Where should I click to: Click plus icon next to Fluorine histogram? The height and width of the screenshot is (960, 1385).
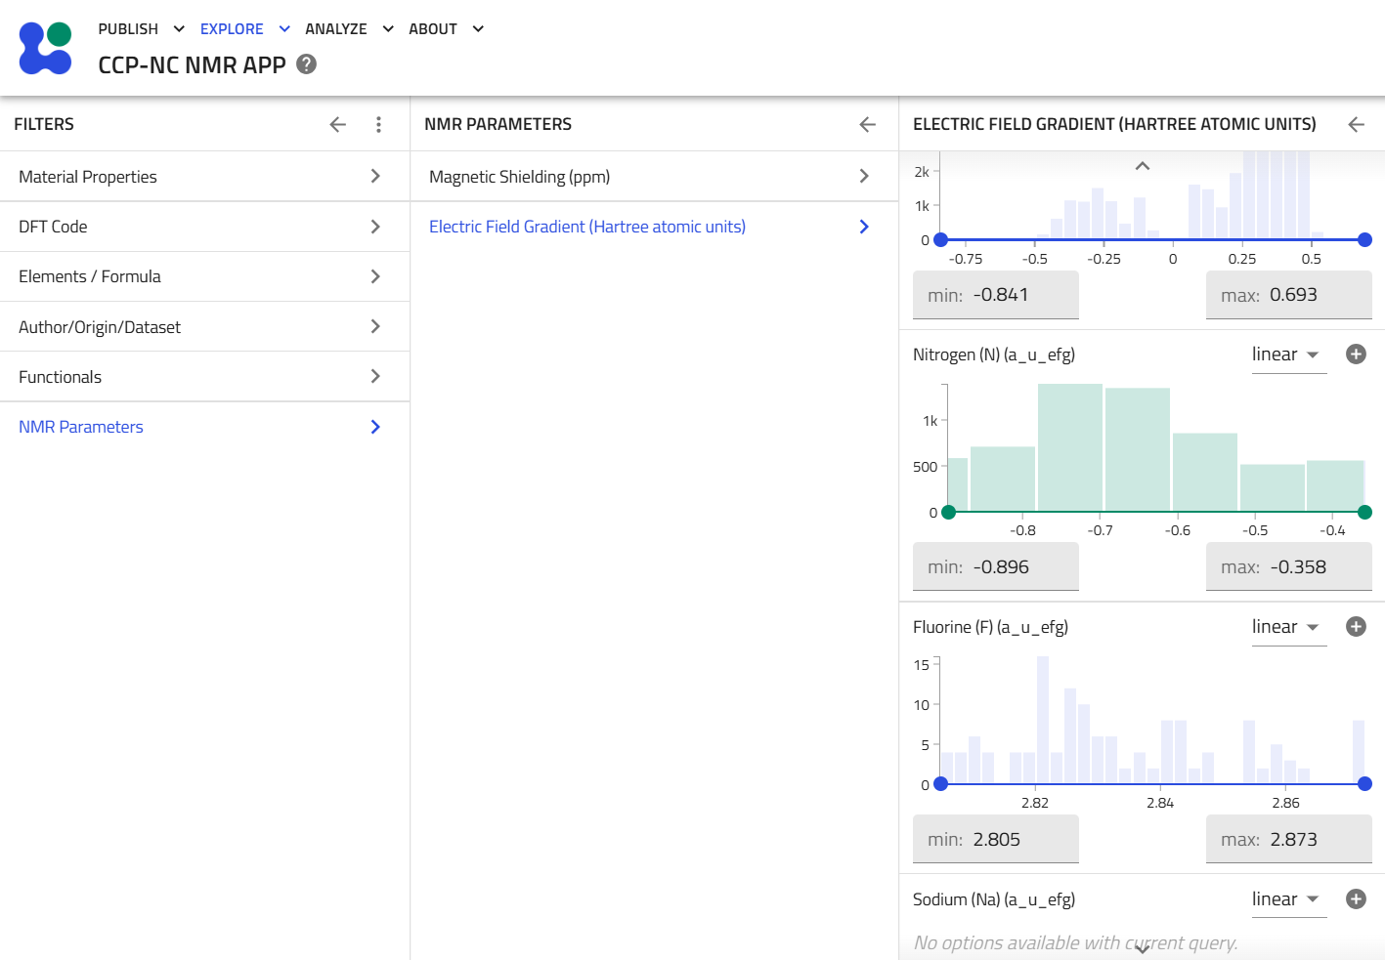[x=1356, y=627]
